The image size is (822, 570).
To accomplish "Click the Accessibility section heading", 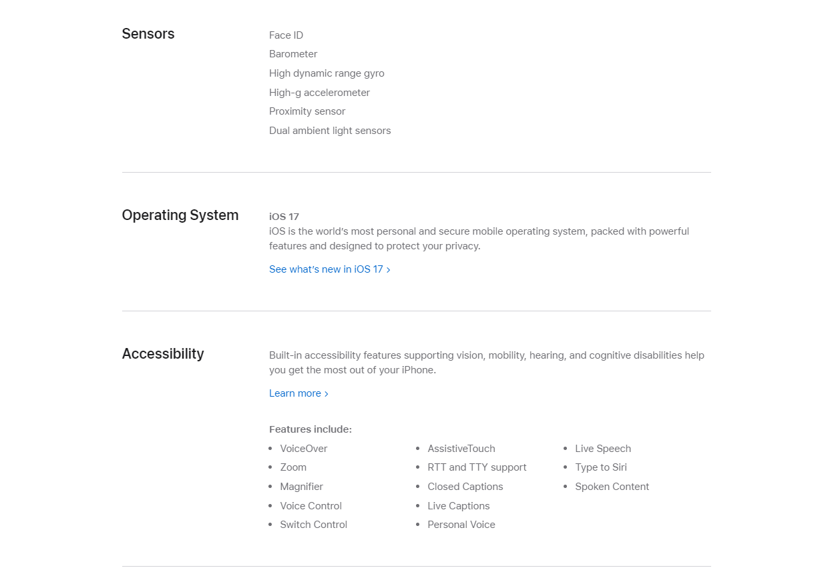I will pos(163,354).
